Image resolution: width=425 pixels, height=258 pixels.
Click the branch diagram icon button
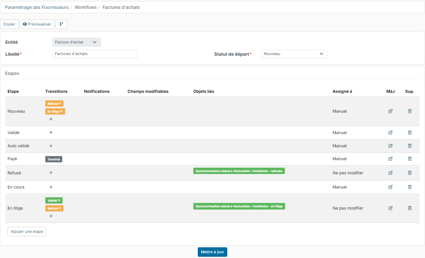pyautogui.click(x=61, y=24)
